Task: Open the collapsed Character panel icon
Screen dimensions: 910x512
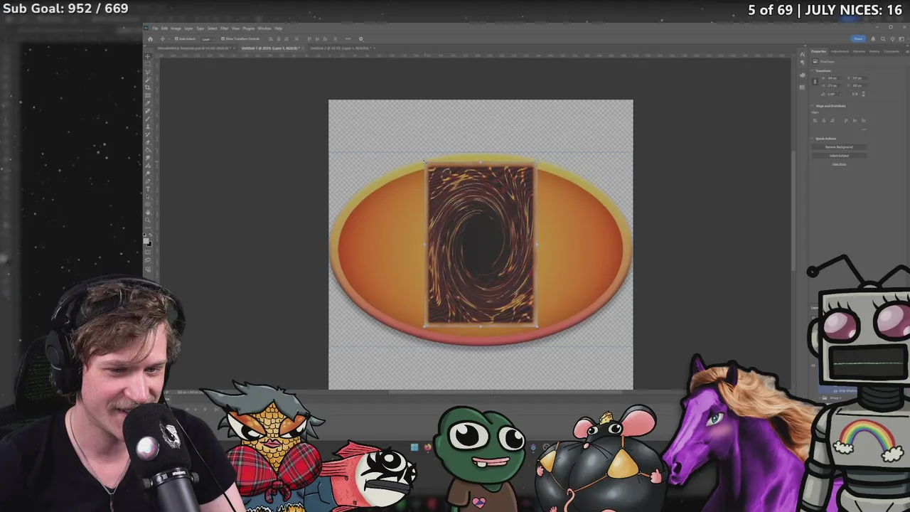Action: click(803, 54)
